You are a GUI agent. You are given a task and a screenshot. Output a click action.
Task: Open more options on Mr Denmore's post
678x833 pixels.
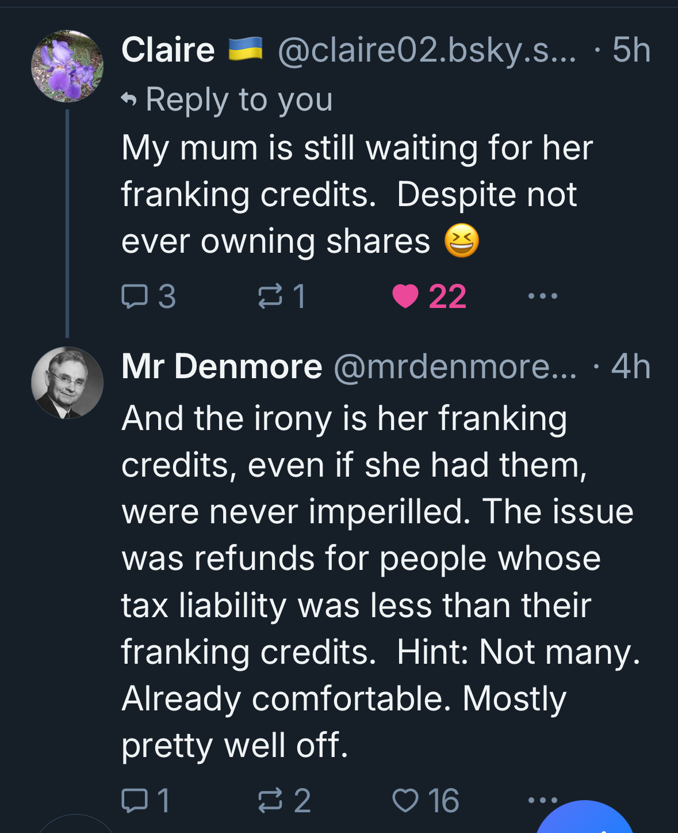pyautogui.click(x=542, y=799)
